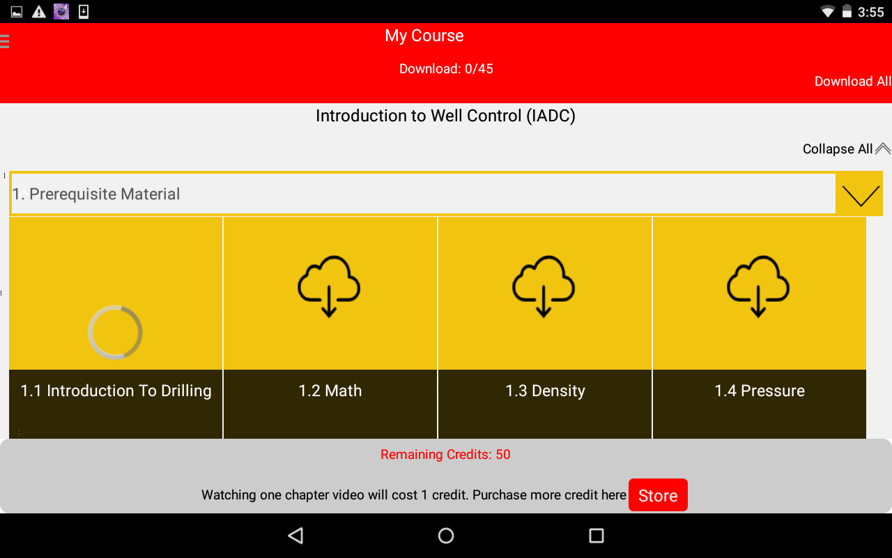Tap the download notification icon in status bar
This screenshot has width=892, height=558.
tap(84, 11)
